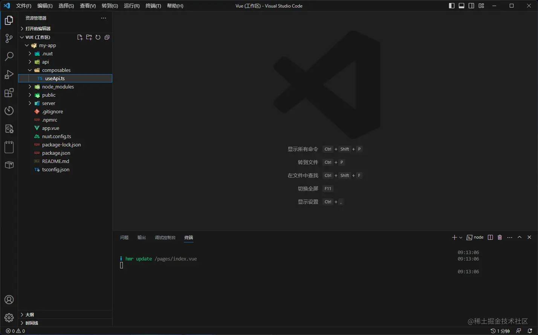Open the Accounts menu icon
Screen dimensions: 538x335
point(9,300)
